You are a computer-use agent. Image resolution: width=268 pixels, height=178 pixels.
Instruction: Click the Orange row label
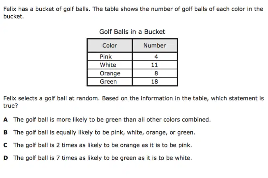click(x=110, y=73)
